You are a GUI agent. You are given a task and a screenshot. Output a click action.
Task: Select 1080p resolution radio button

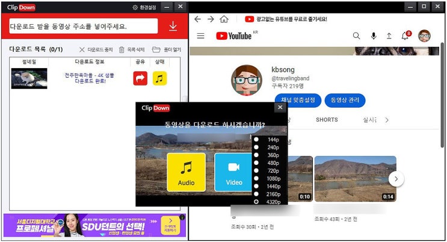click(x=256, y=178)
